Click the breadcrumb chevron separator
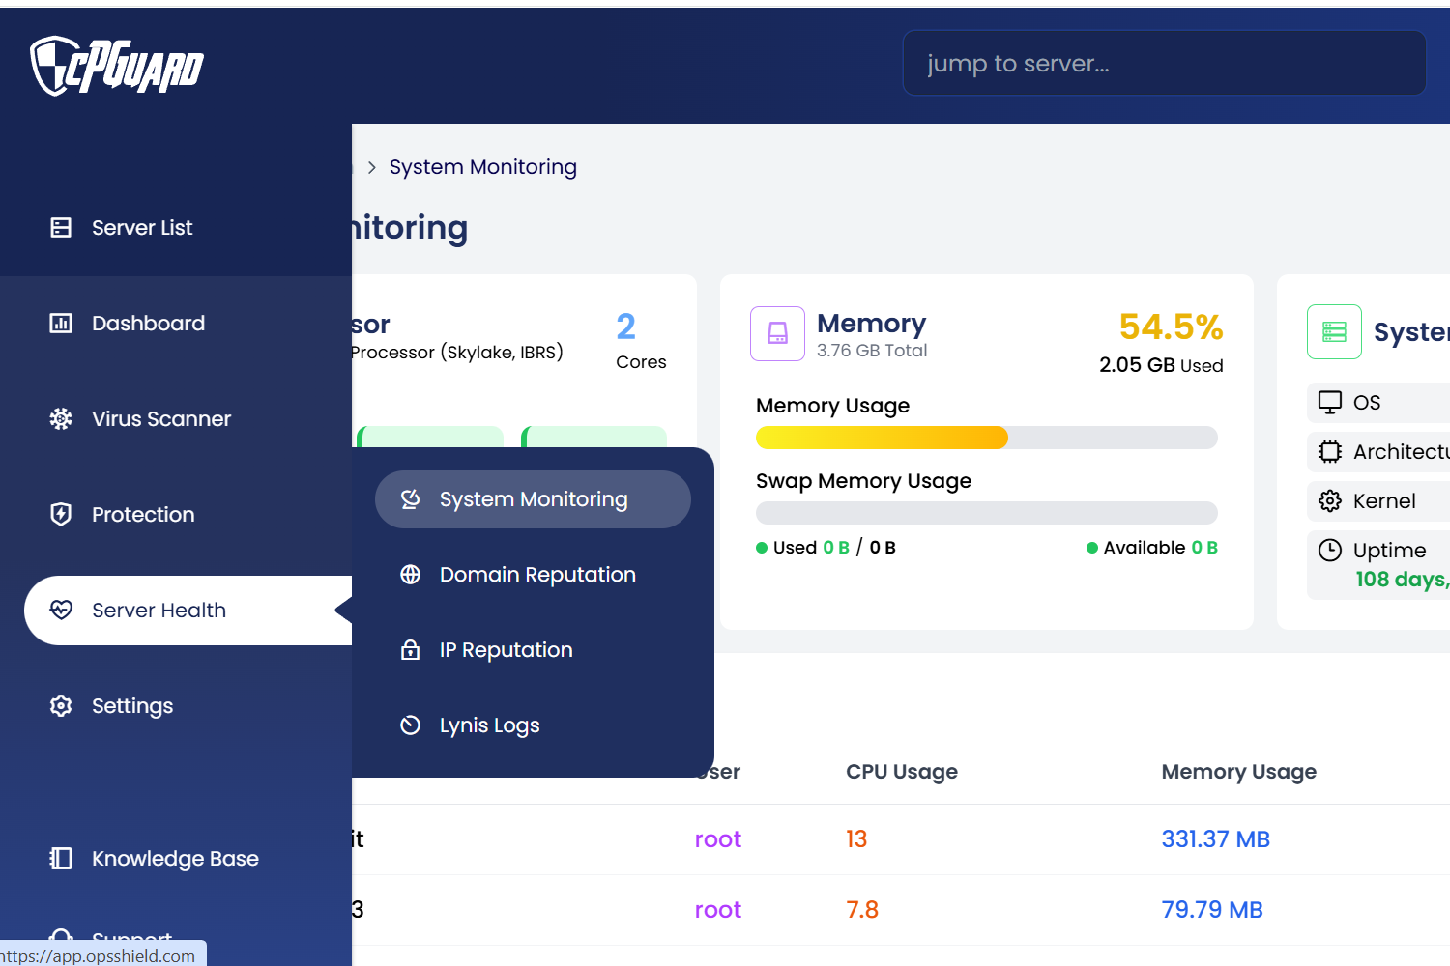 371,167
